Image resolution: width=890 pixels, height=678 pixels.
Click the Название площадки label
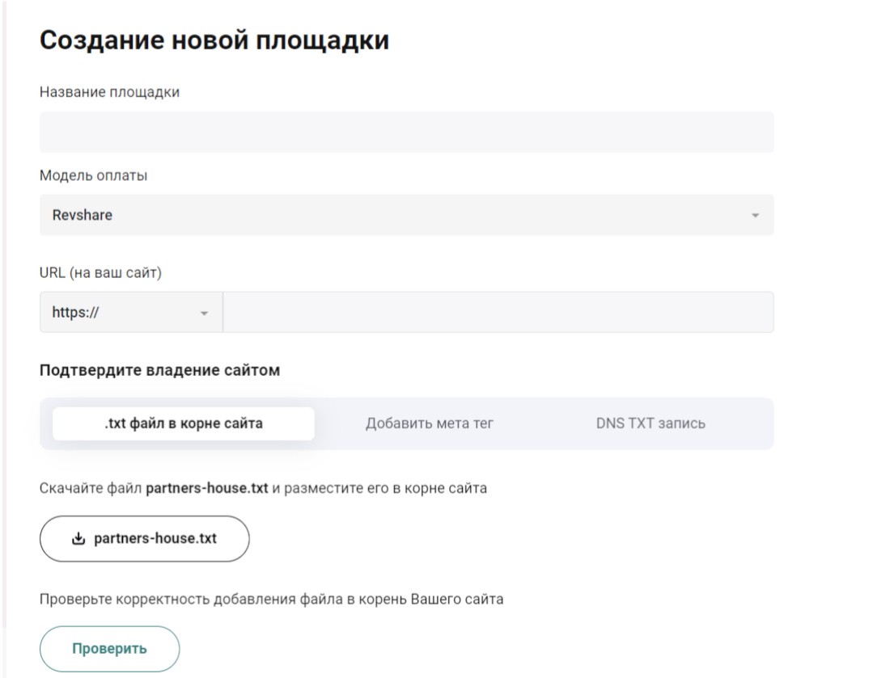(108, 91)
